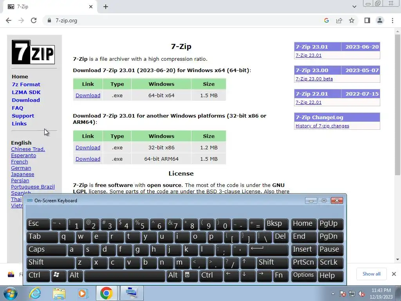Viewport: 401px width, 301px height.
Task: Click Help key on on-screen keyboard
Action: click(331, 276)
